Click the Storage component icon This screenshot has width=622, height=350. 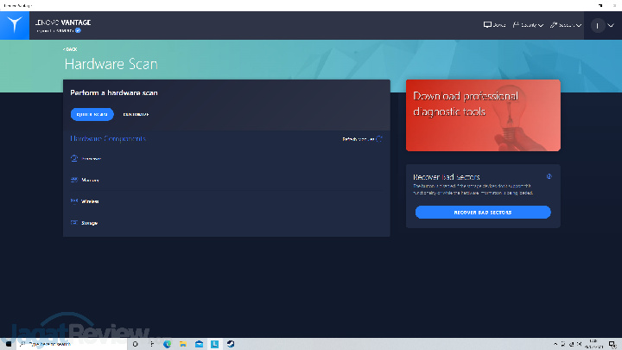[74, 223]
